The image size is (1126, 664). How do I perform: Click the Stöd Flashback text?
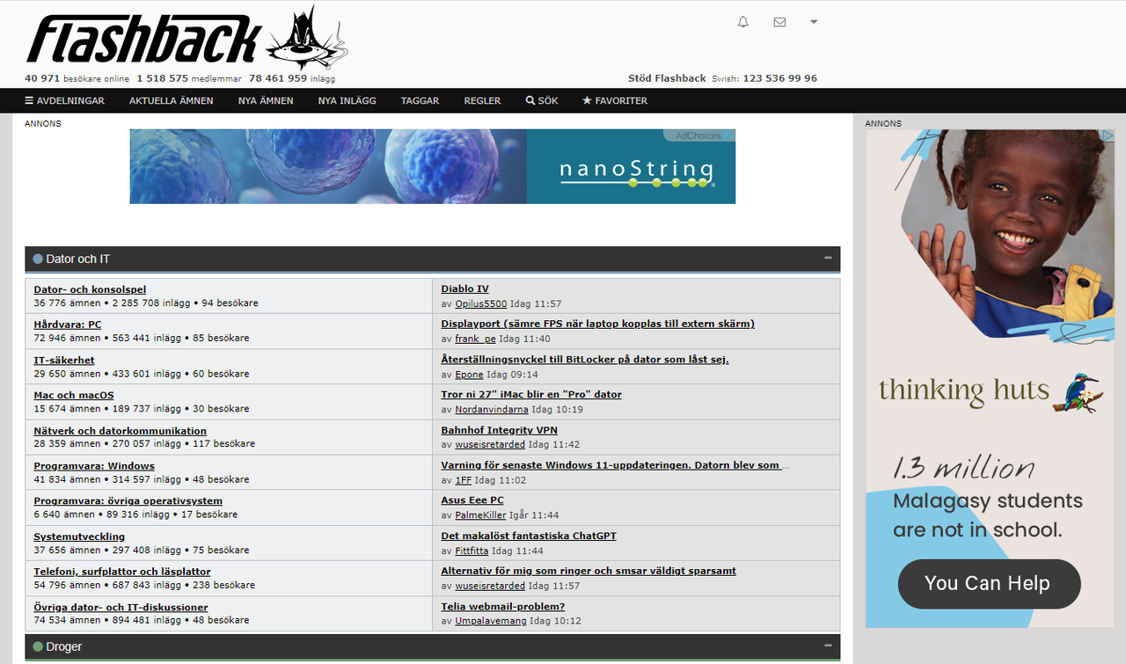point(667,78)
